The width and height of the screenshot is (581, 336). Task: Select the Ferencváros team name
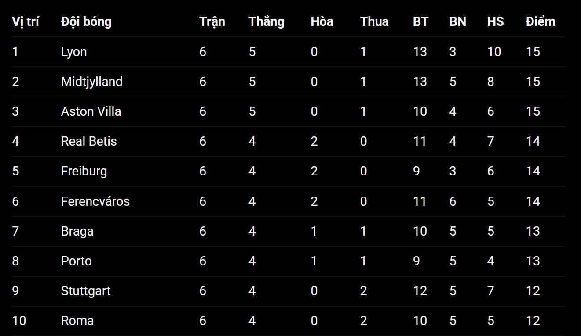click(x=95, y=201)
